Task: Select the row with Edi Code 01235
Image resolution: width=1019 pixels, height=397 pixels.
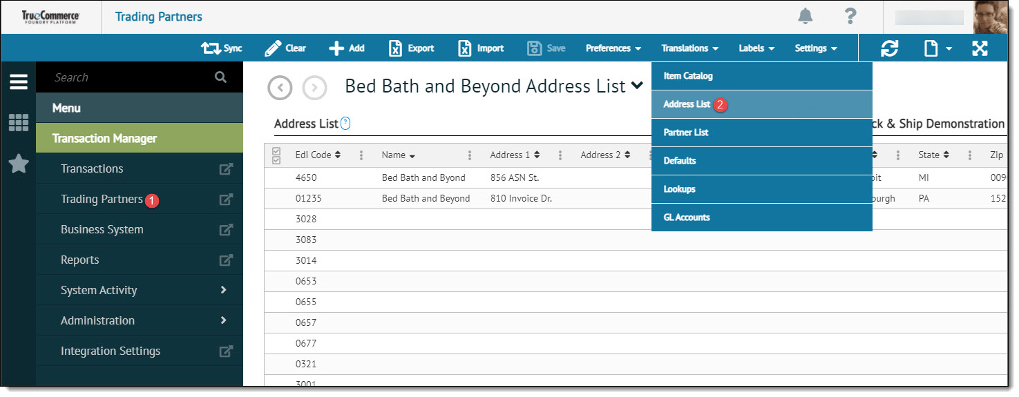Action: click(x=635, y=198)
